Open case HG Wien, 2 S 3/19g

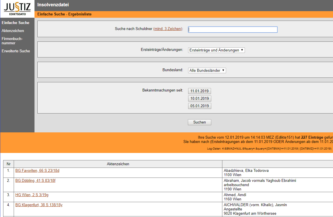point(32,195)
